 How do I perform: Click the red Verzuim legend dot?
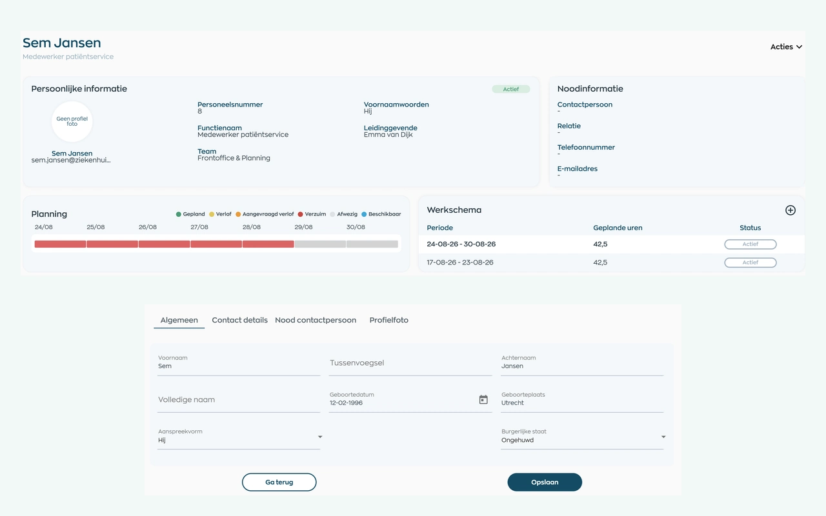point(301,214)
